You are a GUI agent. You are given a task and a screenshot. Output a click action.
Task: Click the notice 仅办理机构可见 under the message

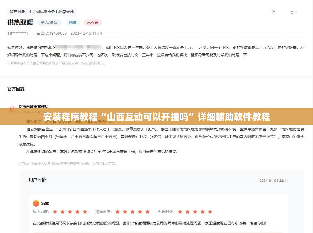pyautogui.click(x=56, y=63)
